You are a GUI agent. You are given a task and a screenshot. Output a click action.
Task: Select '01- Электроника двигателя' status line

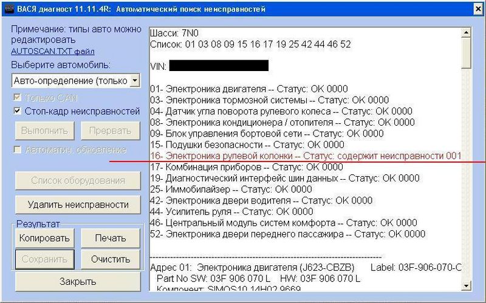[x=249, y=89]
